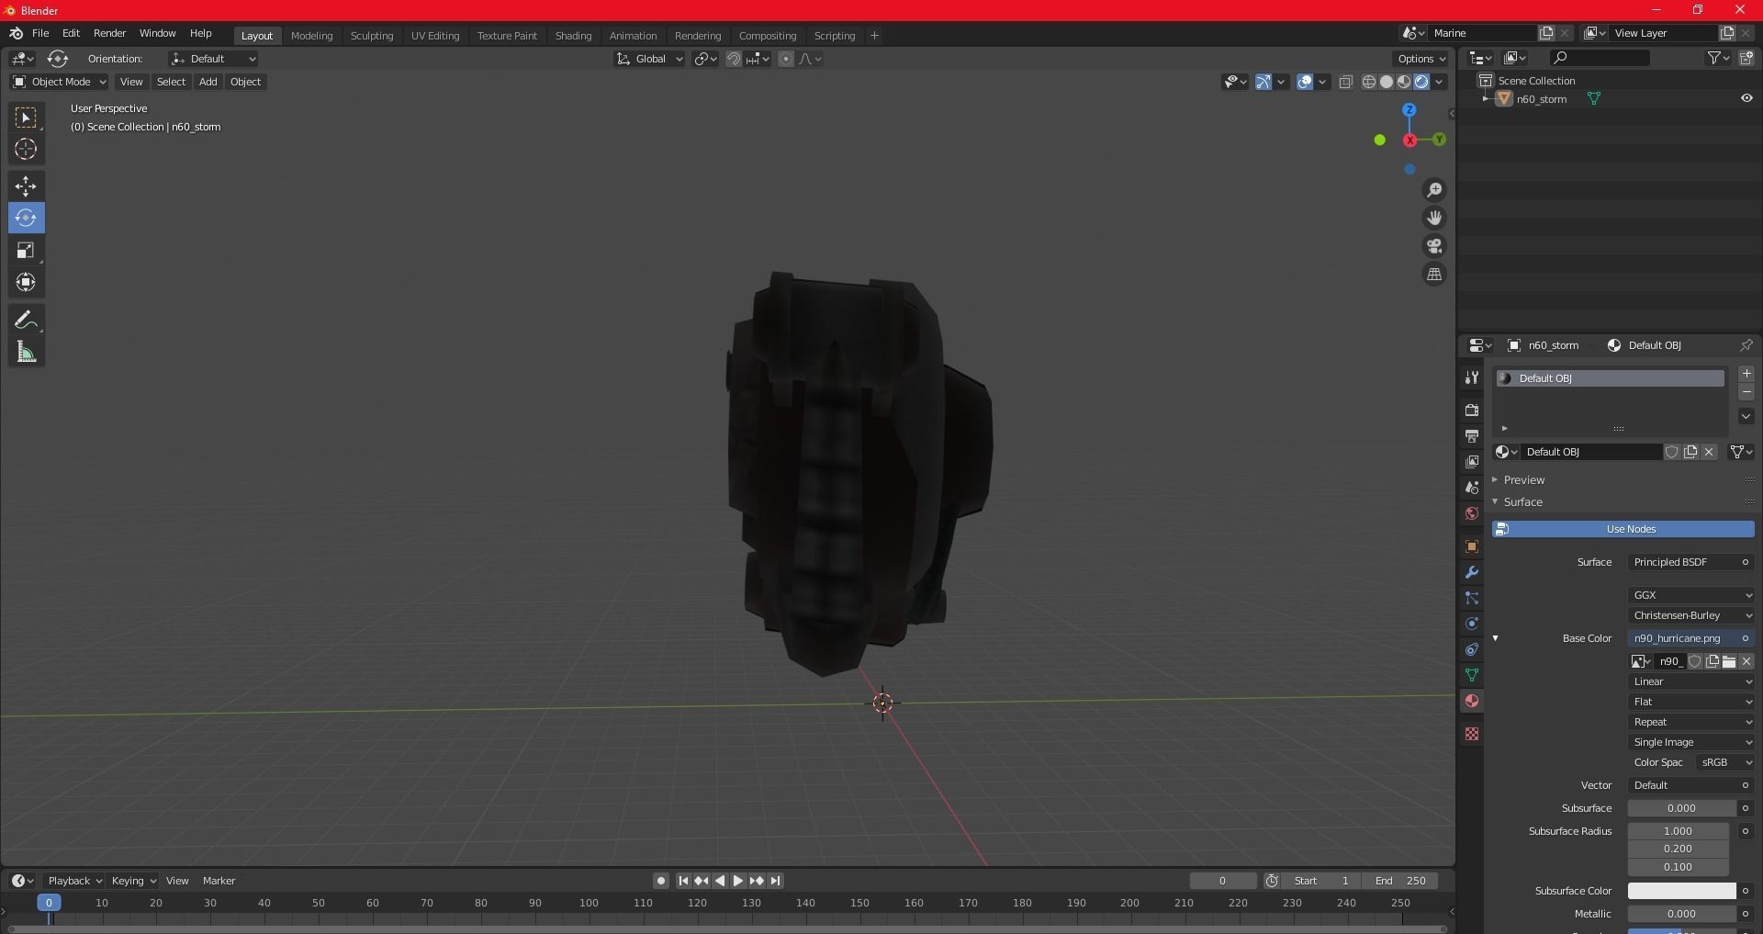This screenshot has height=934, width=1763.
Task: Choose the Annotate tool
Action: [26, 321]
